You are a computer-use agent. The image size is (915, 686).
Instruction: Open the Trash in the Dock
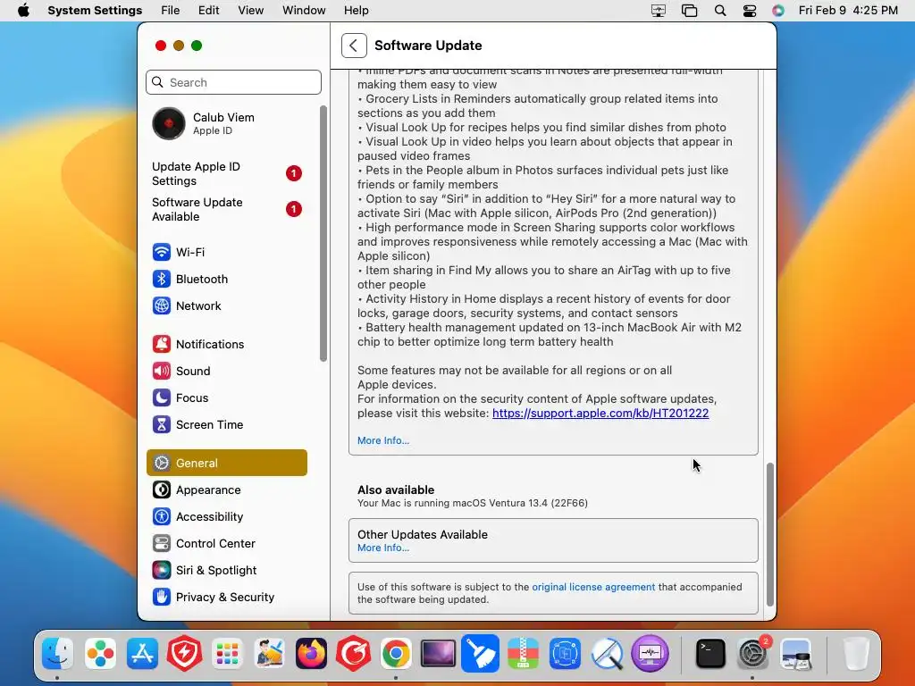tap(856, 653)
